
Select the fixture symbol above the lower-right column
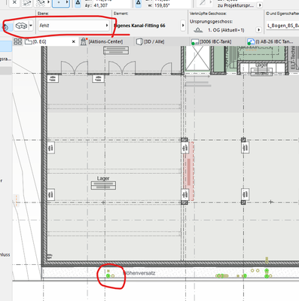pyautogui.click(x=246, y=194)
